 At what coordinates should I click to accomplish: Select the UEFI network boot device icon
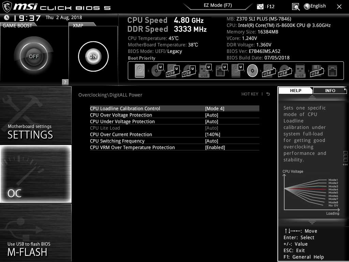coord(221,71)
